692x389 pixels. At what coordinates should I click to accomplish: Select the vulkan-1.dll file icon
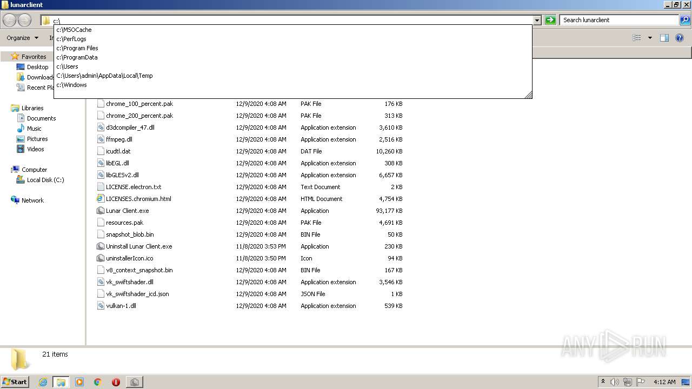(101, 306)
